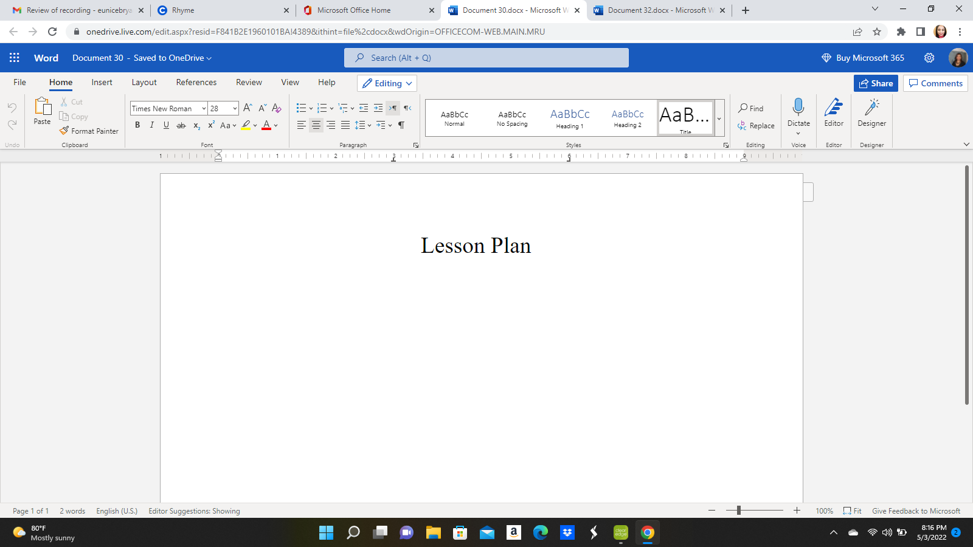The height and width of the screenshot is (547, 973).
Task: Open numbered list style dropdown arrow
Action: click(331, 109)
